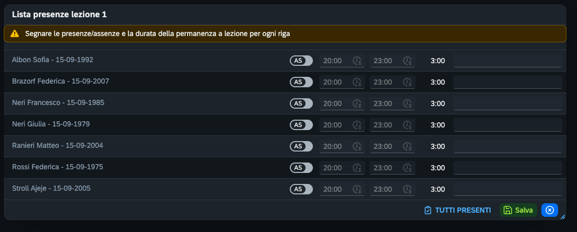Open end time picker for Stroll Ajeje
577x232 pixels.
[407, 189]
